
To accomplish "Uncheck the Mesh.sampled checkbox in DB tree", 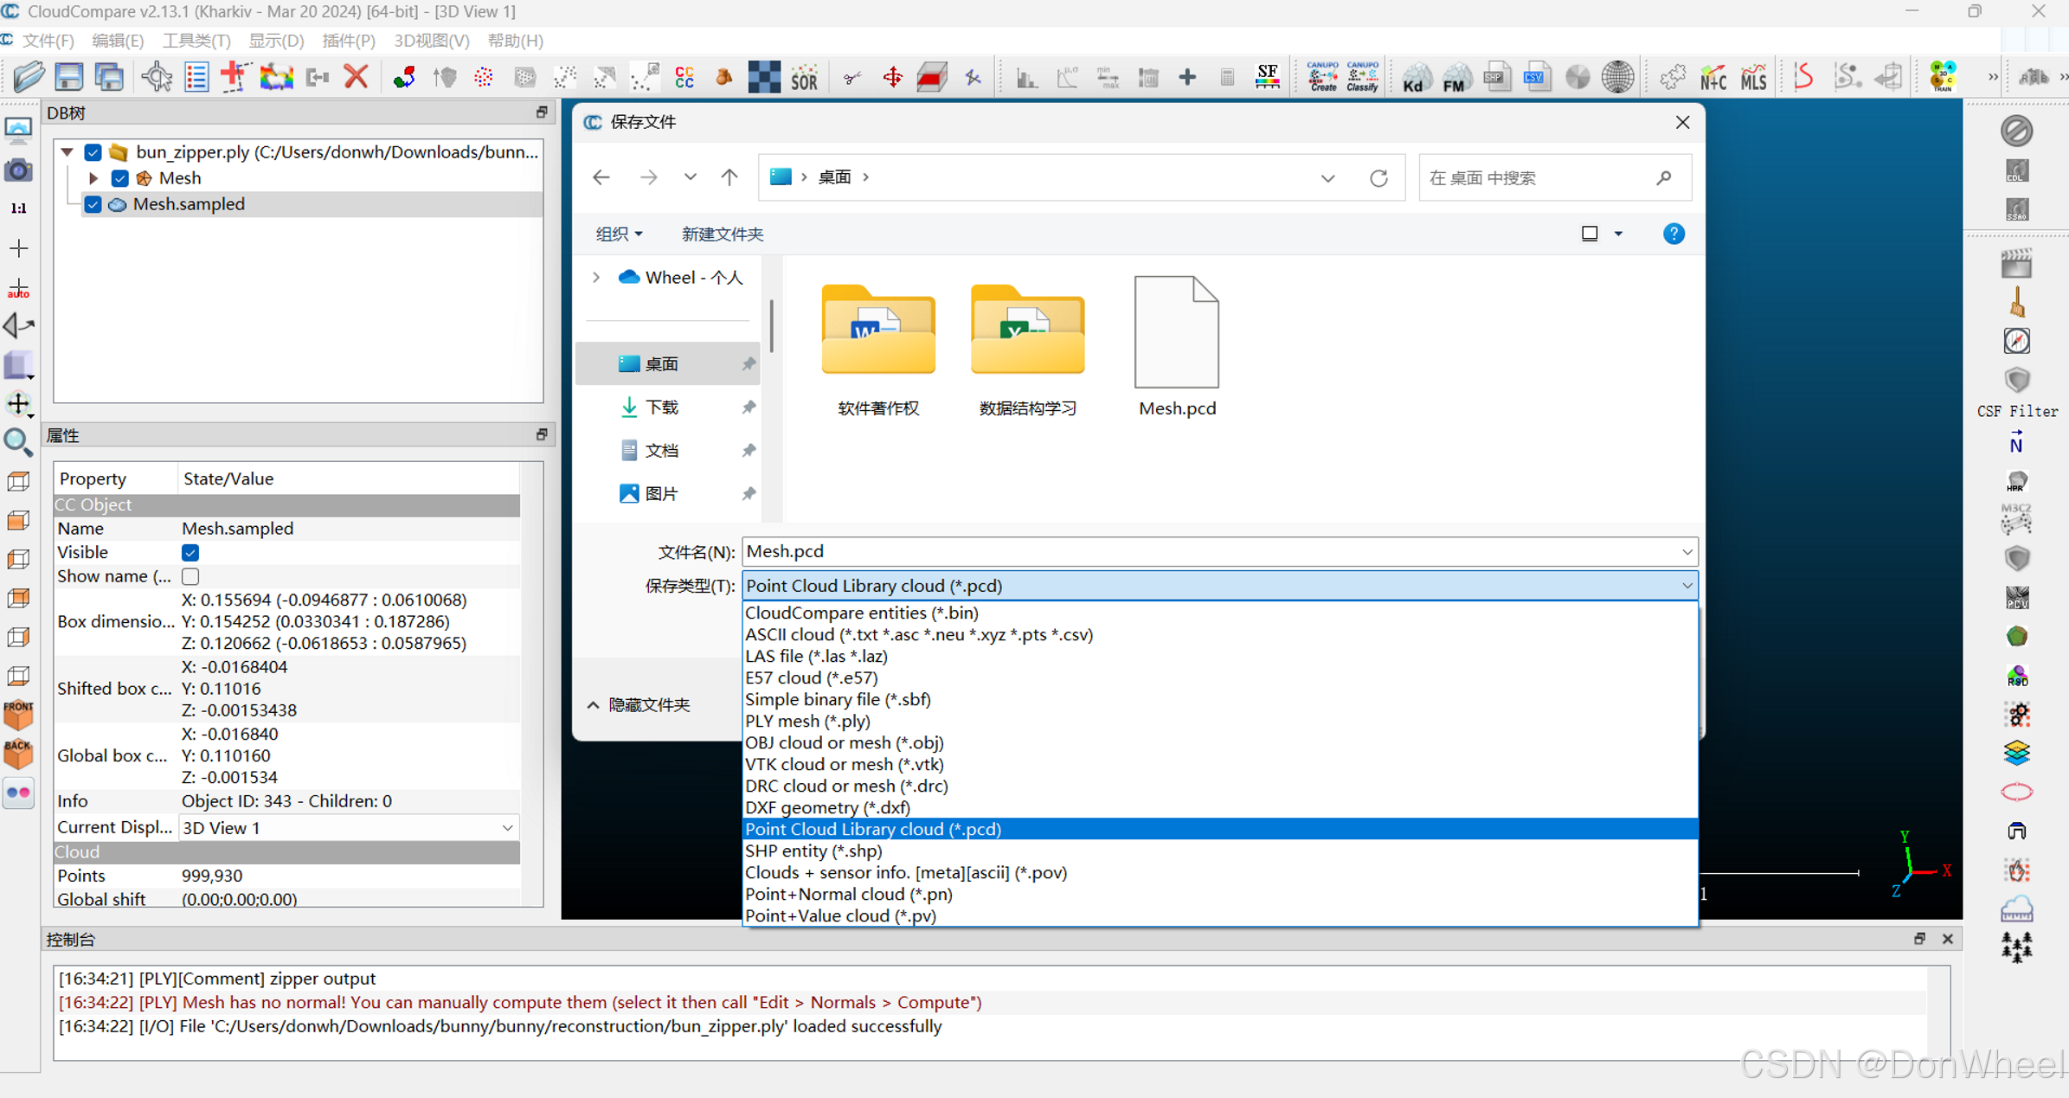I will [93, 204].
